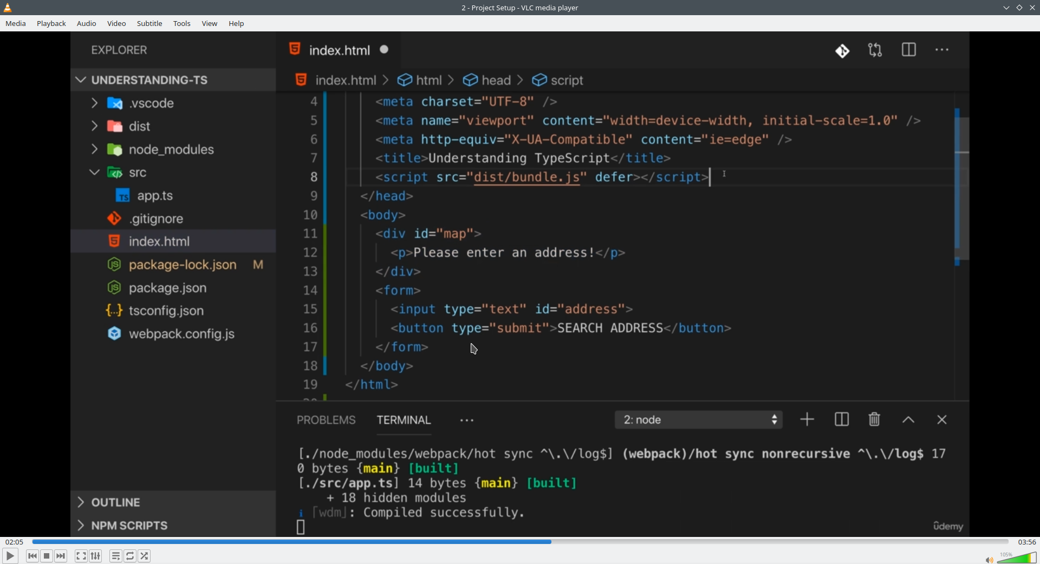Open the Media menu
Viewport: 1040px width, 564px height.
coord(16,24)
